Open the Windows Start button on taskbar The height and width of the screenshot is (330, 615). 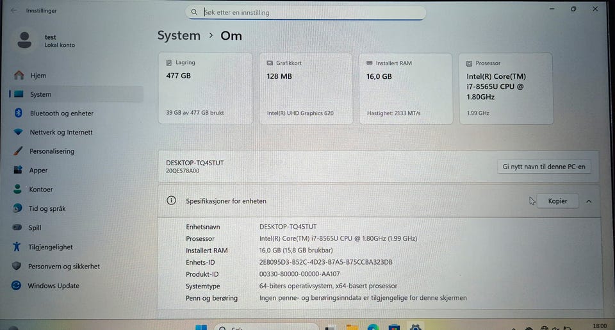201,327
